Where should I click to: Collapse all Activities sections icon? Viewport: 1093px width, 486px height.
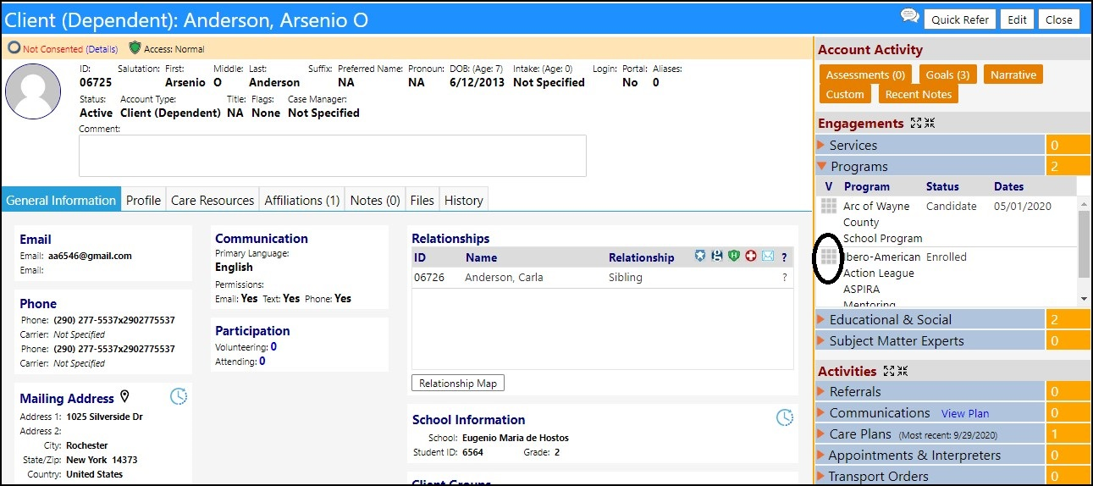coord(903,371)
